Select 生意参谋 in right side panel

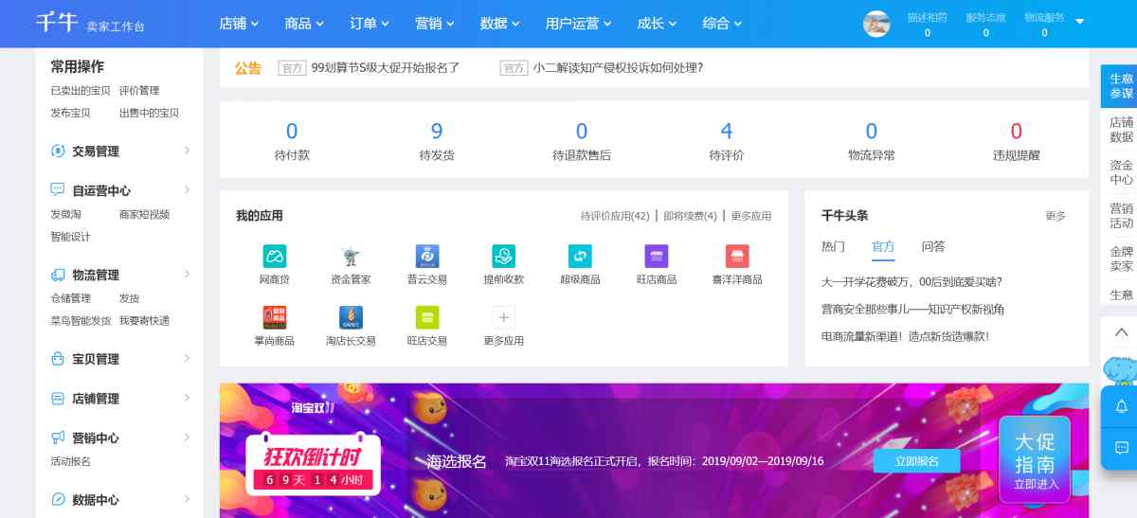coord(1121,86)
